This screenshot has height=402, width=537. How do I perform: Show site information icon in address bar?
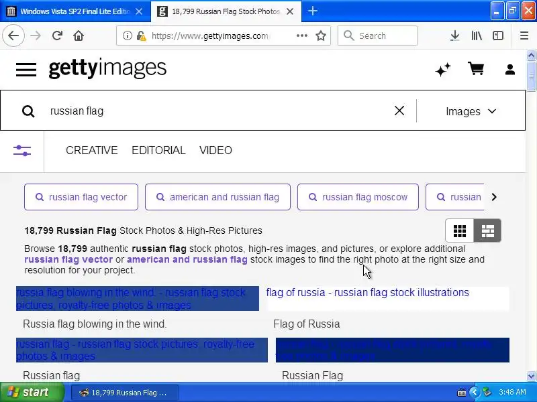click(x=127, y=36)
